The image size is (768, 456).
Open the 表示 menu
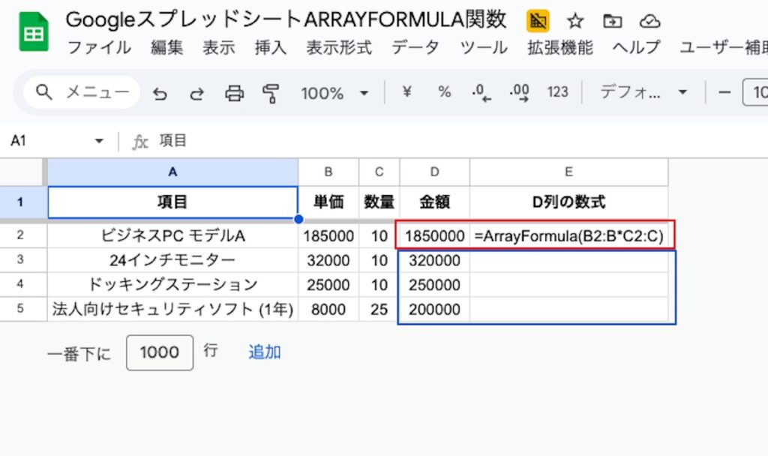pos(219,47)
